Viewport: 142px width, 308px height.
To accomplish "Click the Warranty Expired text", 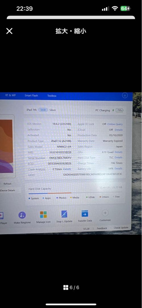I will [x=112, y=141].
